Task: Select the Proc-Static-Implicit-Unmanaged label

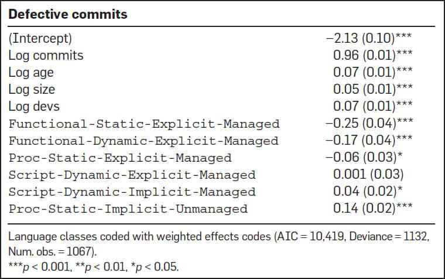Action: pos(128,209)
